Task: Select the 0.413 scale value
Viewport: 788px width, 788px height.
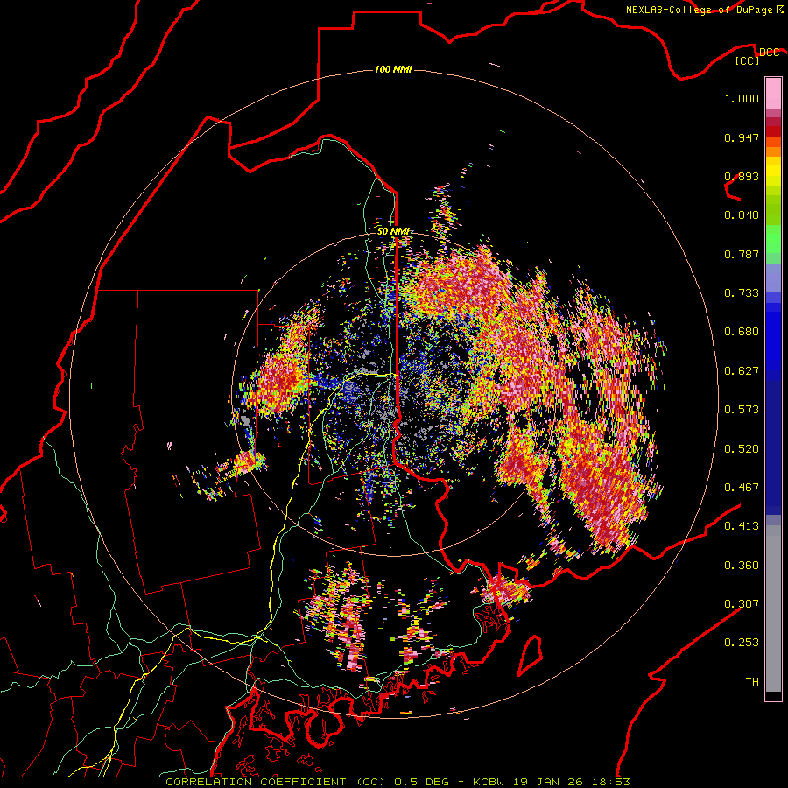Action: pos(742,526)
